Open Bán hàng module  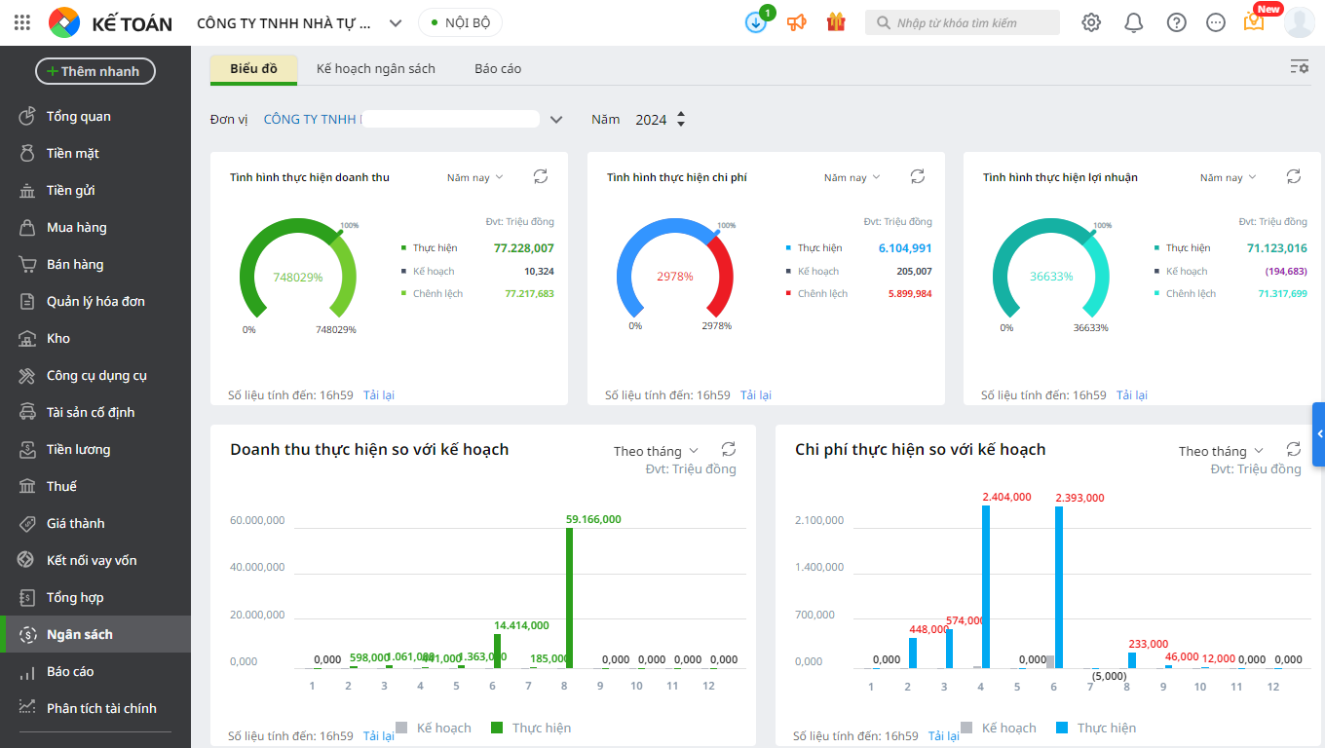[x=95, y=265]
